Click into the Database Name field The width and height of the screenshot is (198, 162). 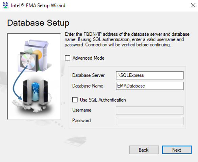point(150,86)
